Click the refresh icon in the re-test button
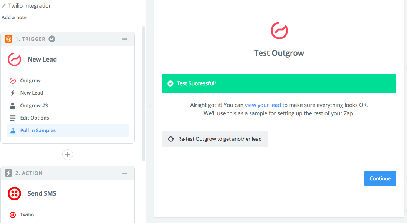This screenshot has height=223, width=407. click(171, 139)
